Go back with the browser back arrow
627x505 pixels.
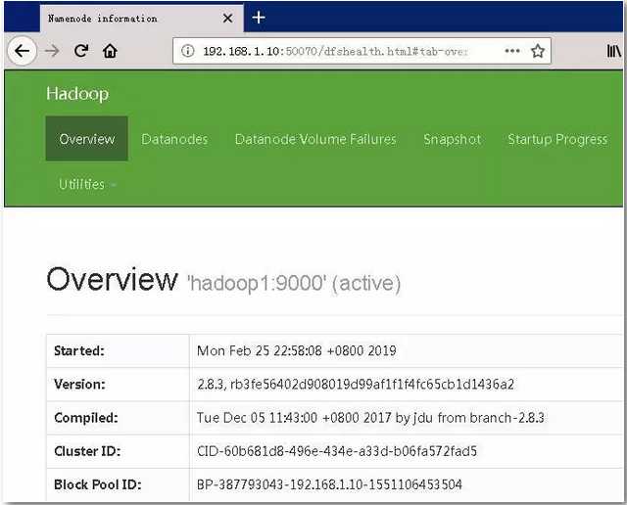pyautogui.click(x=22, y=51)
